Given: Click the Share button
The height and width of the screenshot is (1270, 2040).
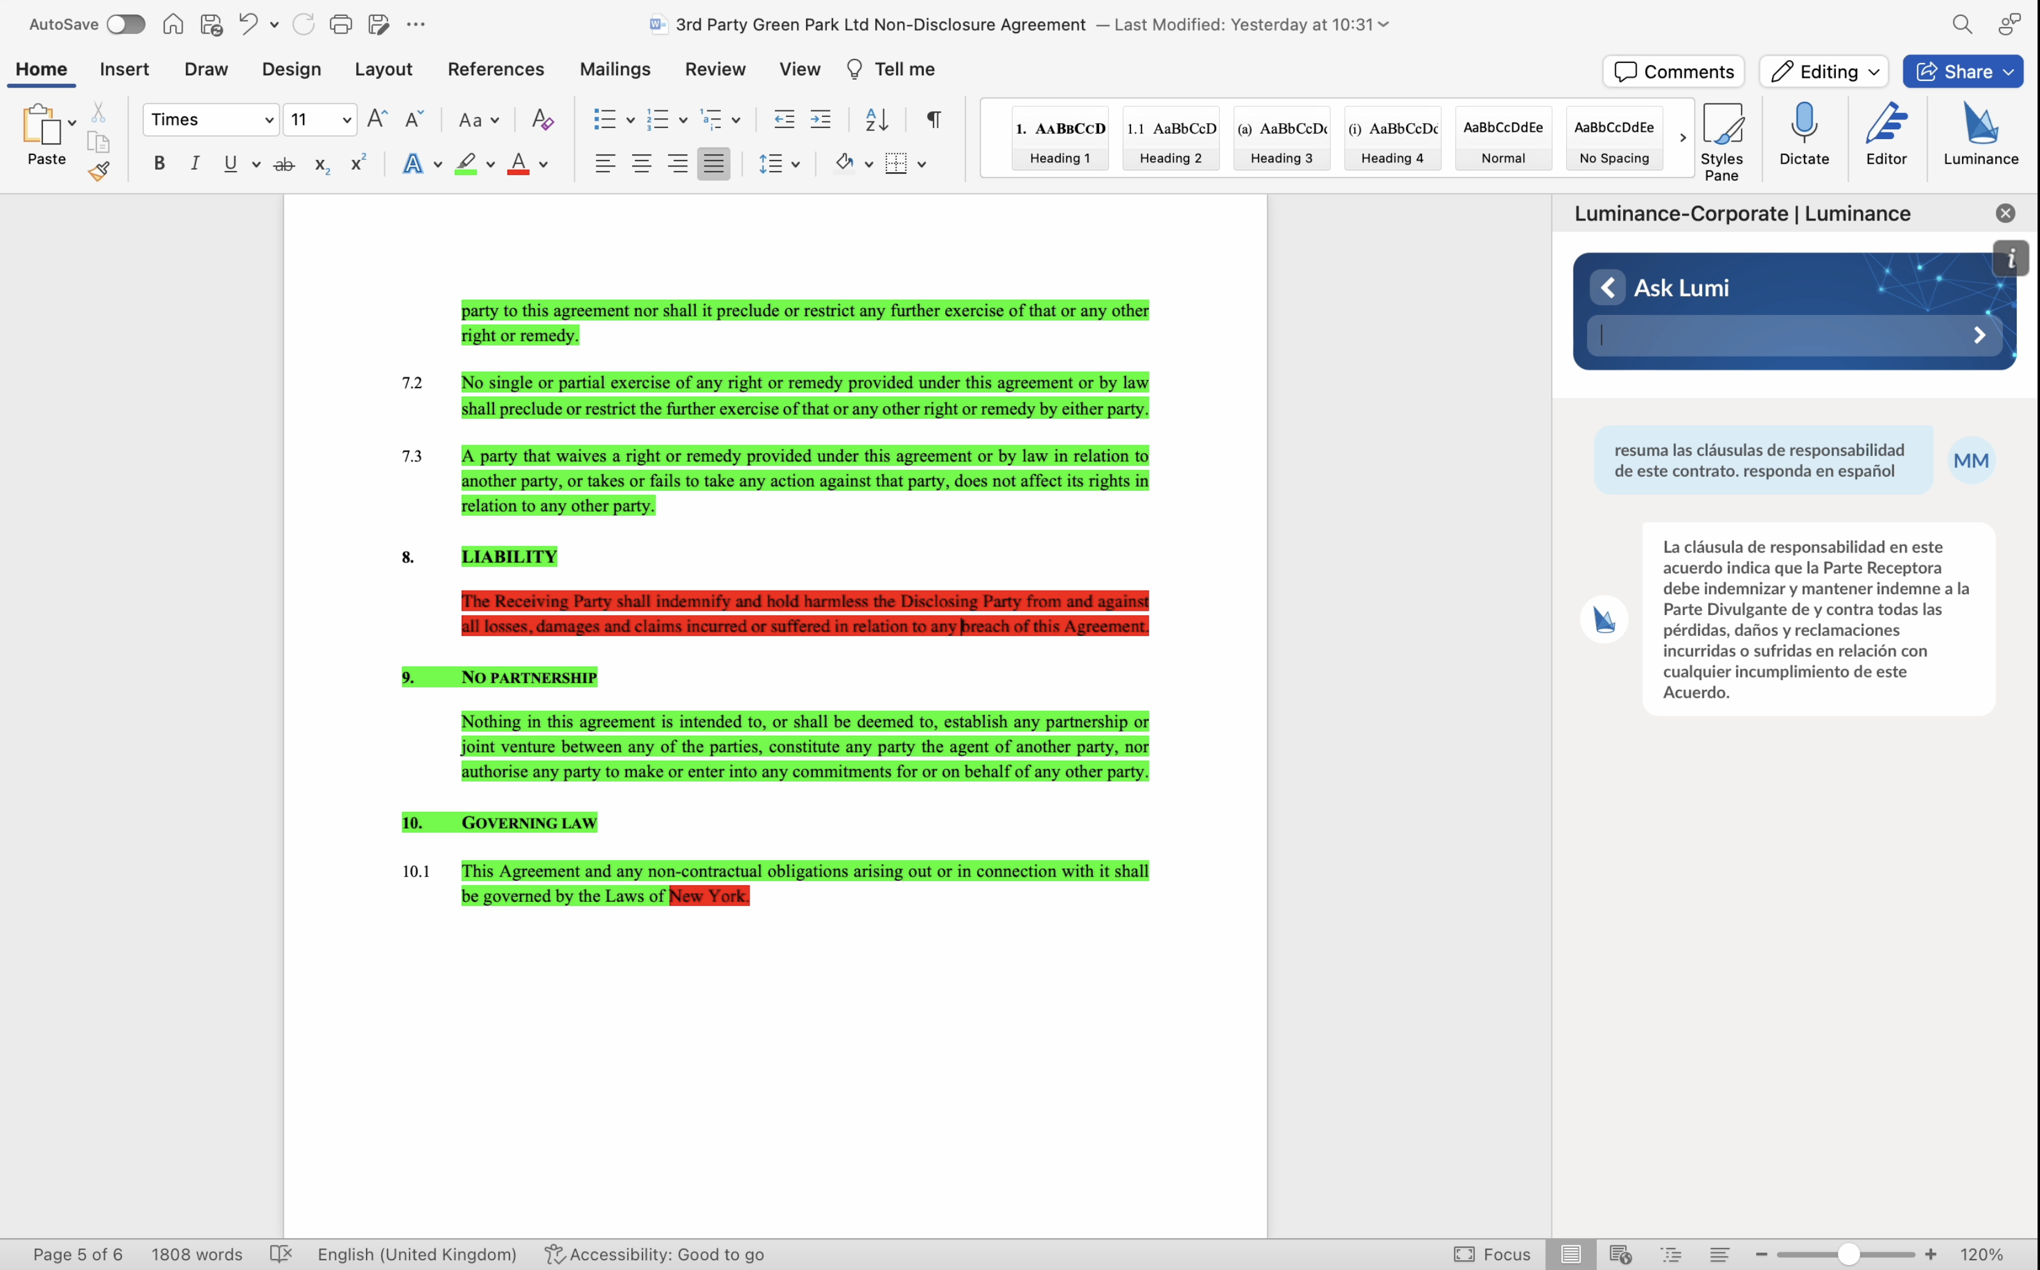Looking at the screenshot, I should click(1963, 72).
